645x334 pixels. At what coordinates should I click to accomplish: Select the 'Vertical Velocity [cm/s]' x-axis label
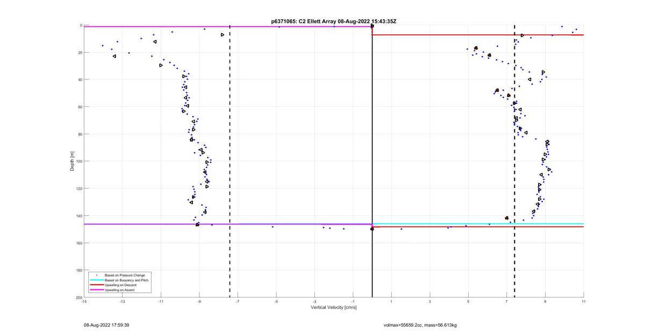click(x=333, y=307)
